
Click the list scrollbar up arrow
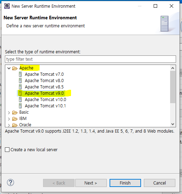point(173,68)
